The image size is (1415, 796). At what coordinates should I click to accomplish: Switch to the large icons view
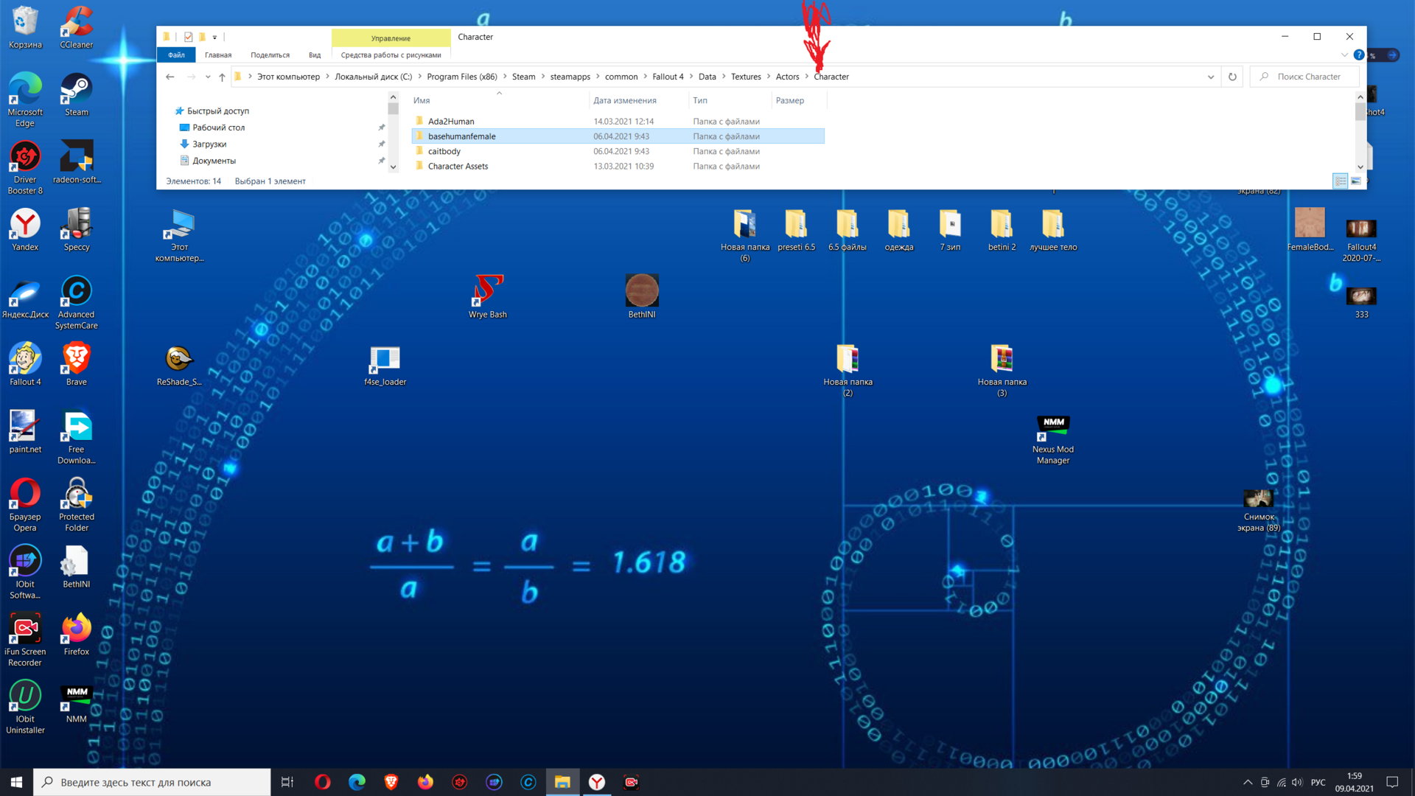click(x=1356, y=181)
